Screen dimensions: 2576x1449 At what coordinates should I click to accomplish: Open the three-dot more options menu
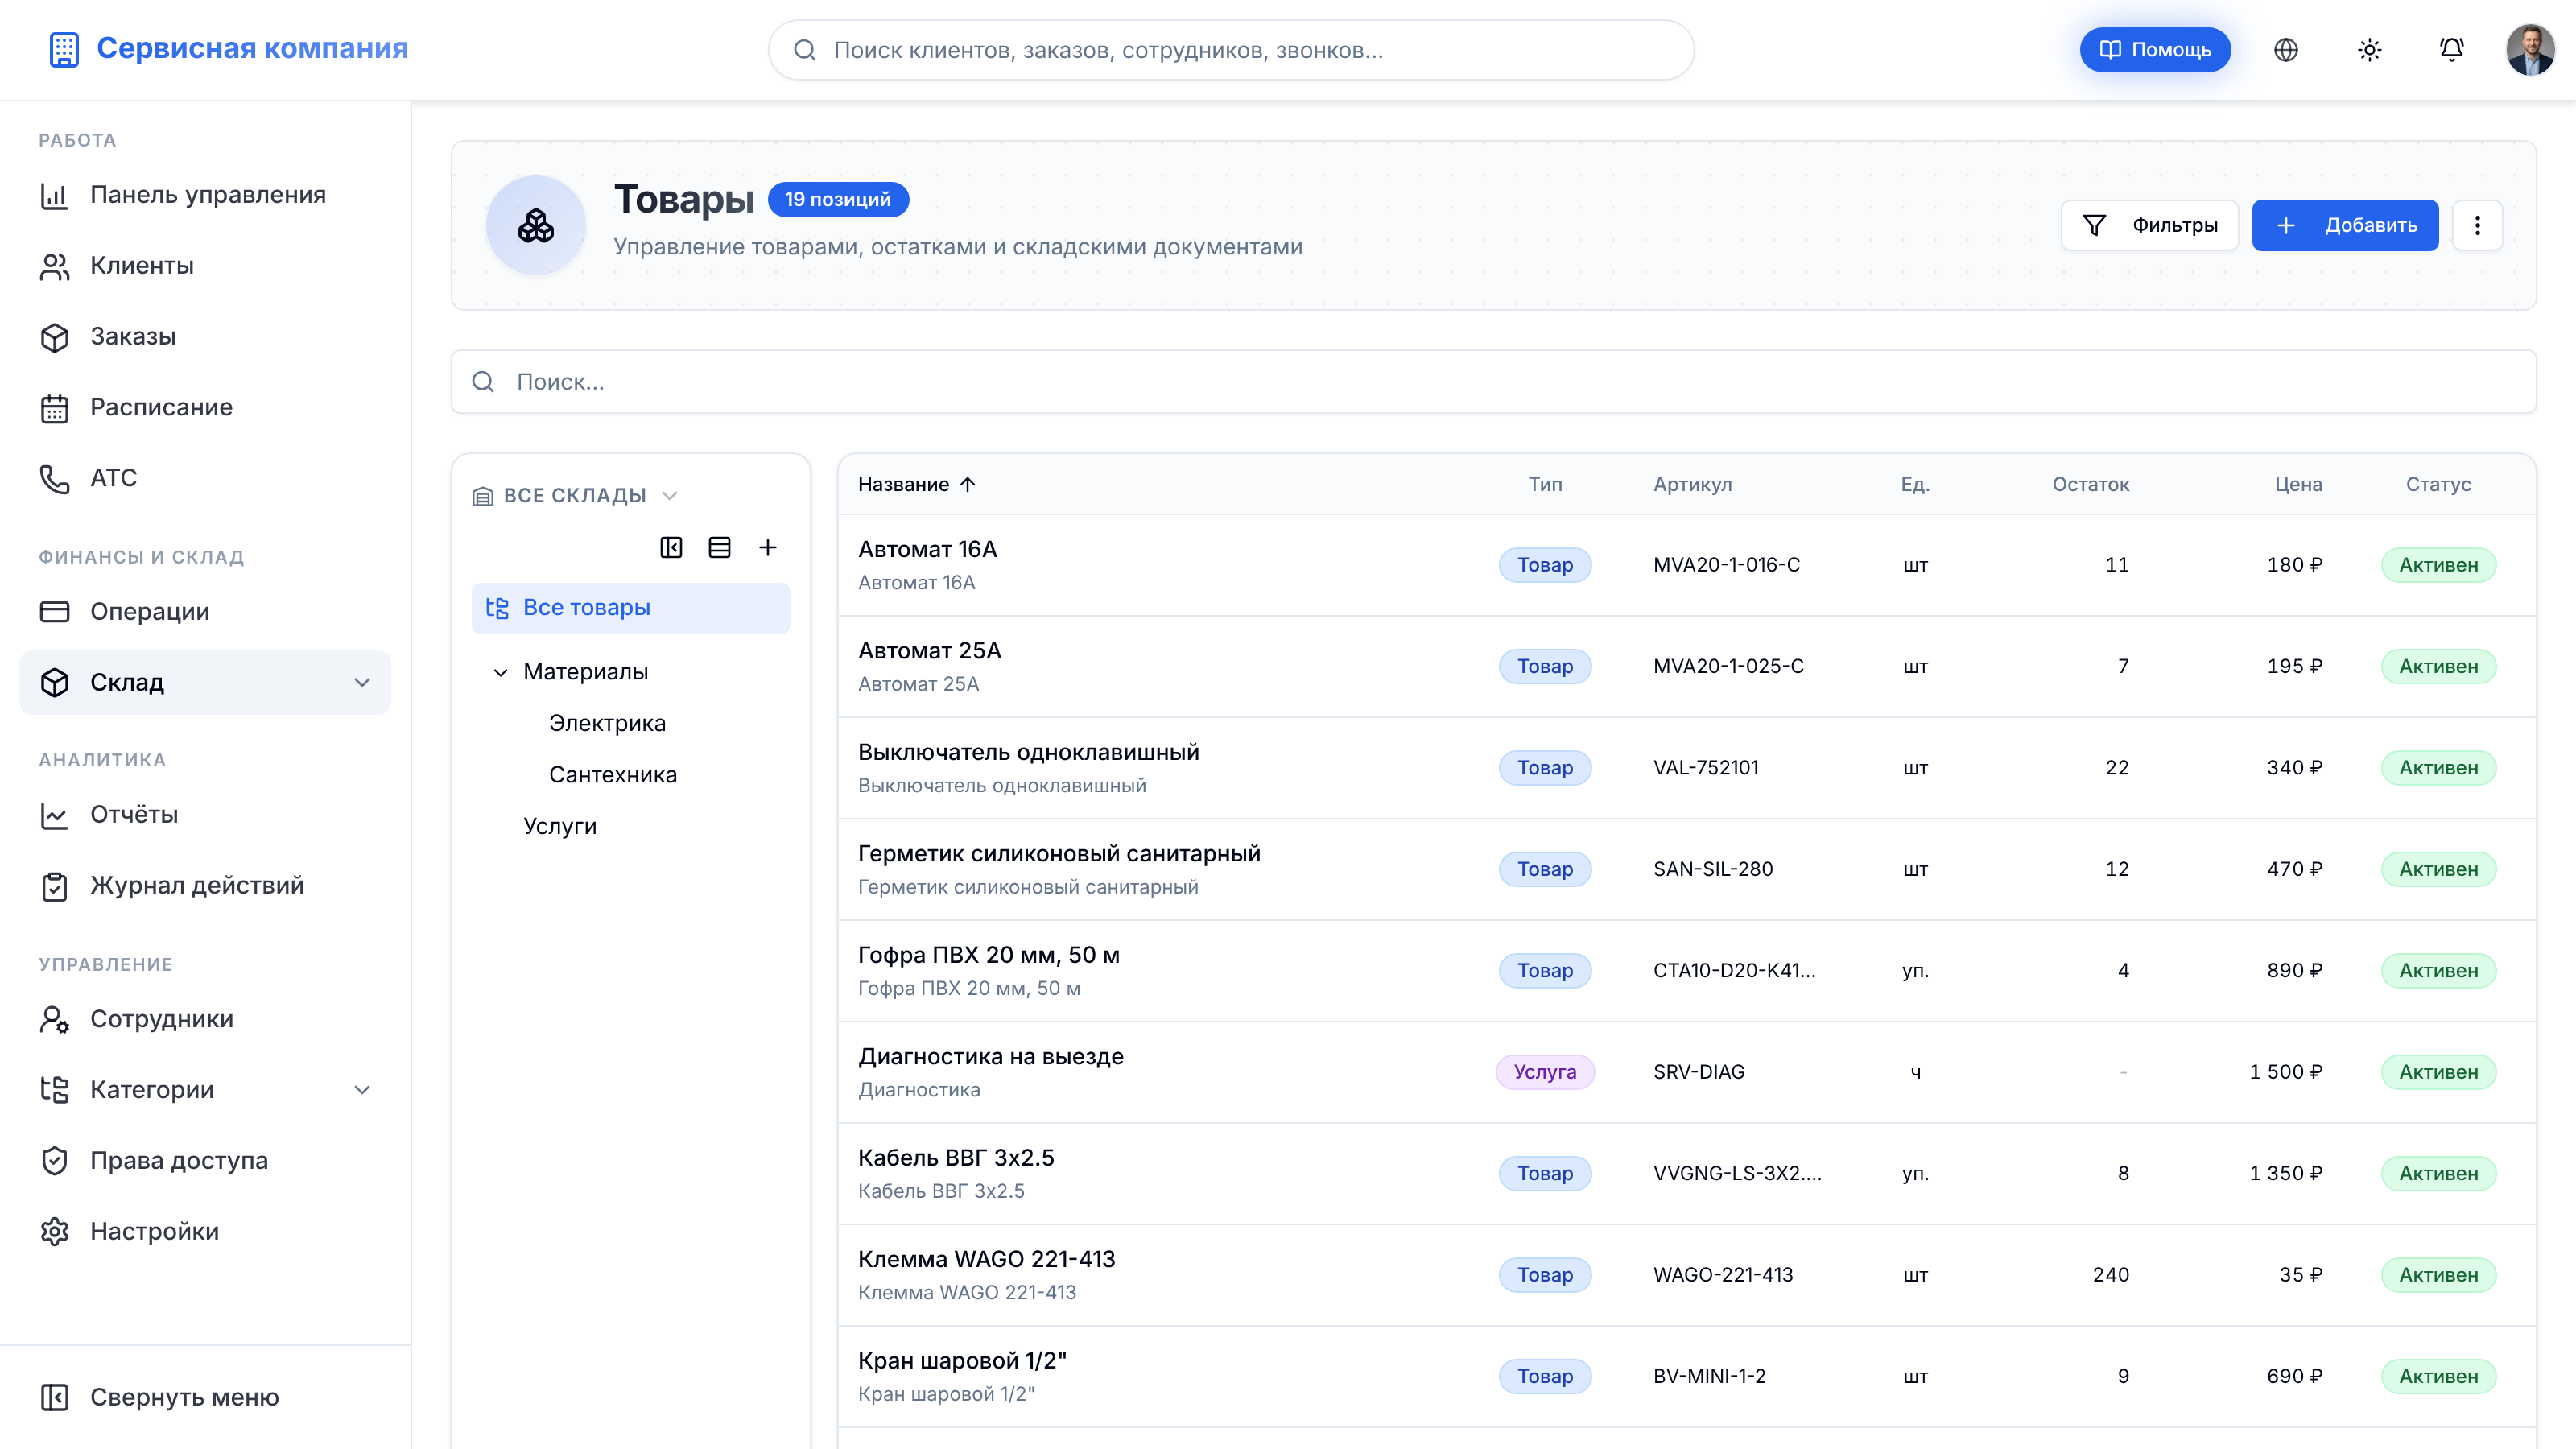point(2477,225)
